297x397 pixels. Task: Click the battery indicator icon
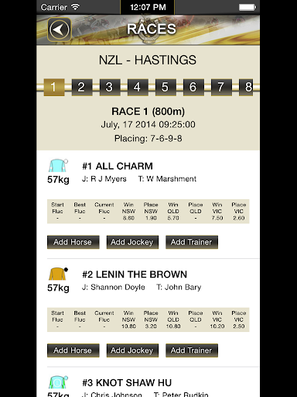click(247, 7)
